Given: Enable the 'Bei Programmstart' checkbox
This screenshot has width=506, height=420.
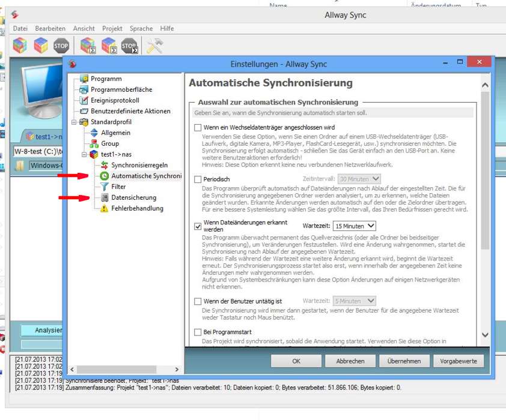Looking at the screenshot, I should (x=198, y=332).
